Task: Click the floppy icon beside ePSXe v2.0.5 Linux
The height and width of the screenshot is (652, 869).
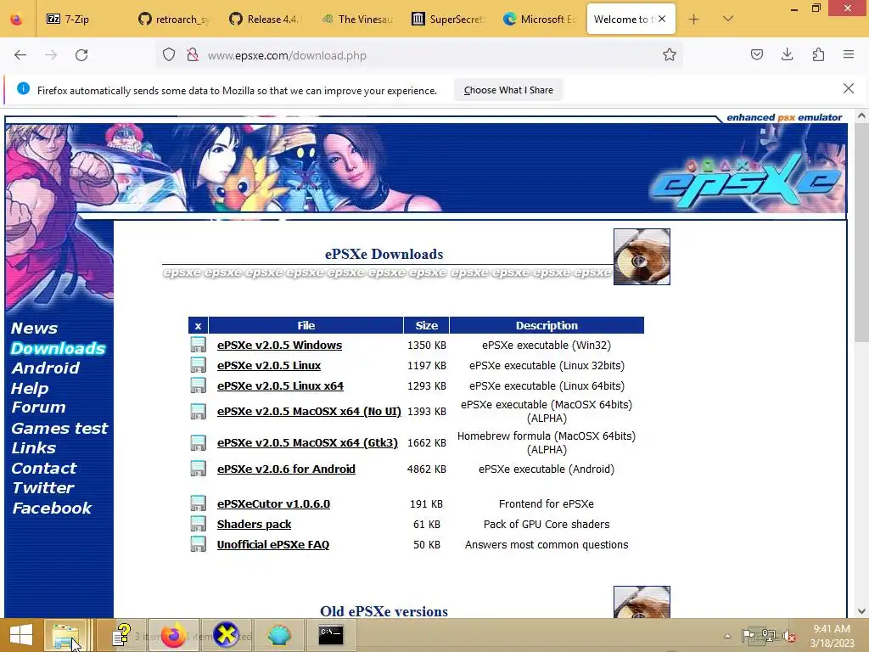Action: 198,365
